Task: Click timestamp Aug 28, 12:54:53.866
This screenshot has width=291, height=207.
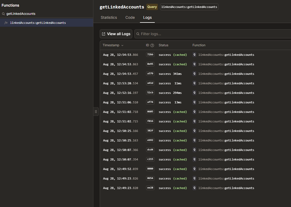Action: pyautogui.click(x=121, y=55)
